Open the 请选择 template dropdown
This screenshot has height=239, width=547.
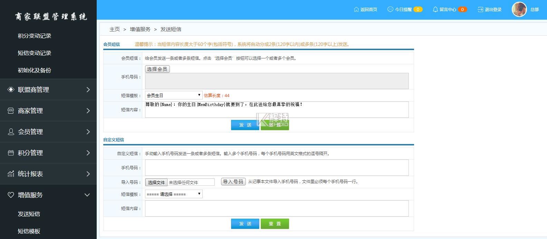coord(173,194)
